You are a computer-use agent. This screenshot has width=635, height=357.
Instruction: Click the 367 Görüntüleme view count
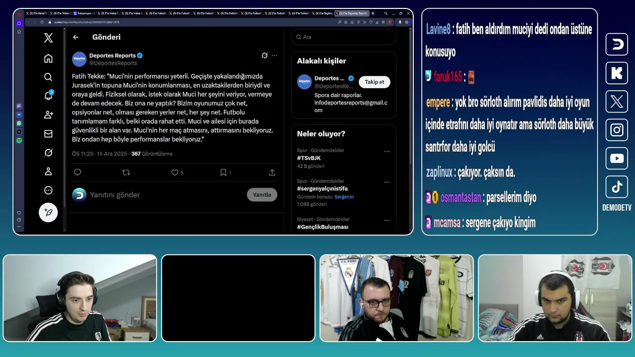coord(152,154)
